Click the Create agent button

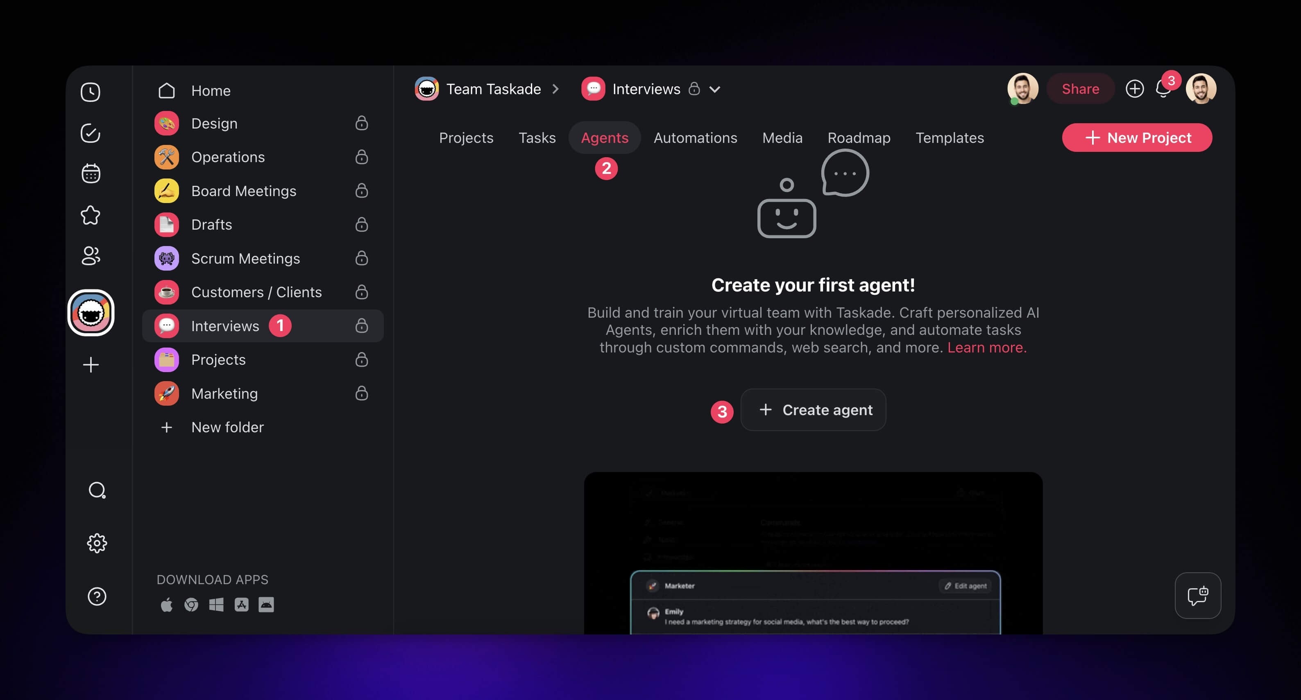click(x=813, y=410)
